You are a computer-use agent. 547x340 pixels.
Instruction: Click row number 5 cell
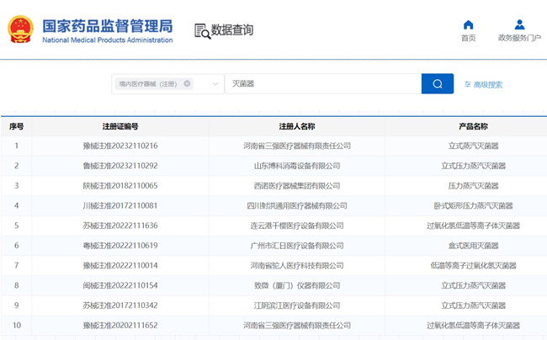tap(16, 226)
